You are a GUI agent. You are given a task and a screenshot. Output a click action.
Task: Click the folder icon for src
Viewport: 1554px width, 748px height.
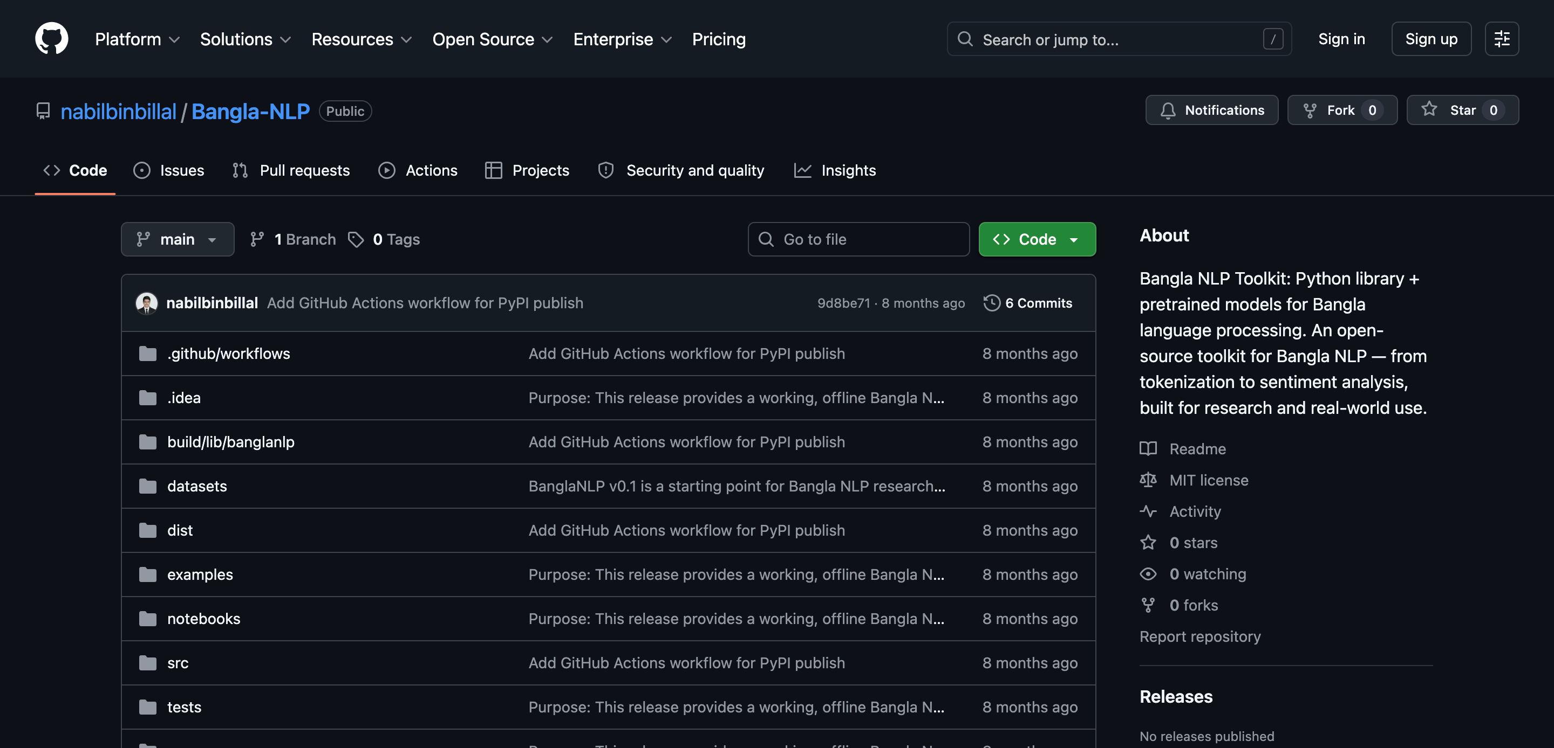[x=148, y=663]
